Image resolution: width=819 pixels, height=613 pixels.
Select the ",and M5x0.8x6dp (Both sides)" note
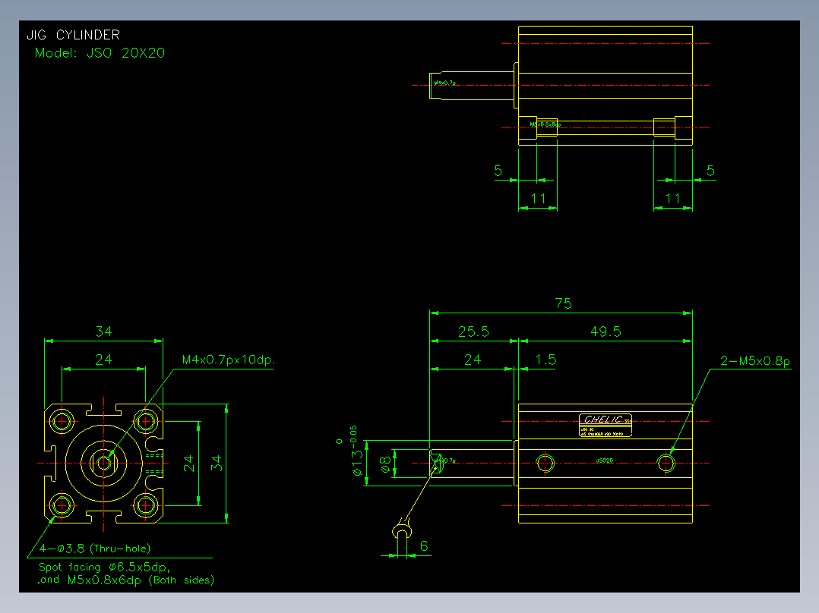click(x=126, y=580)
